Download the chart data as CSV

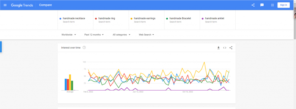coord(219,48)
